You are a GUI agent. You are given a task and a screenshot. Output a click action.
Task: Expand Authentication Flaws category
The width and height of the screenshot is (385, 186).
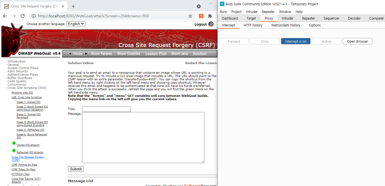pos(23,75)
